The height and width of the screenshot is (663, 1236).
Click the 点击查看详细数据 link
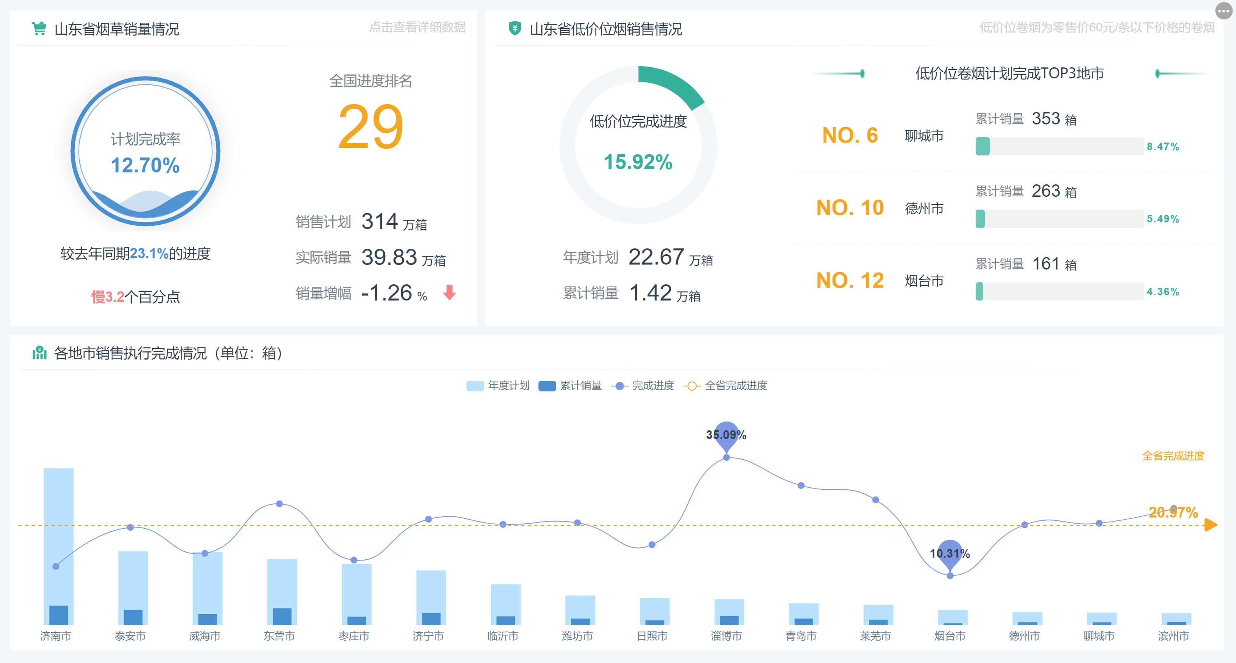[x=417, y=27]
